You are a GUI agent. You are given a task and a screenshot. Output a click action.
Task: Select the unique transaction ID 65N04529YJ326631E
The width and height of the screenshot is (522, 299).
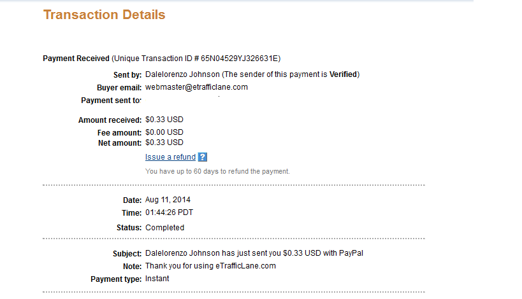240,59
